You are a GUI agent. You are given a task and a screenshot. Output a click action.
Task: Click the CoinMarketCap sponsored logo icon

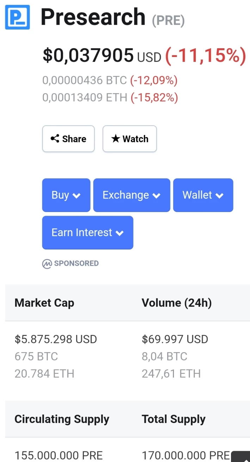pyautogui.click(x=47, y=264)
